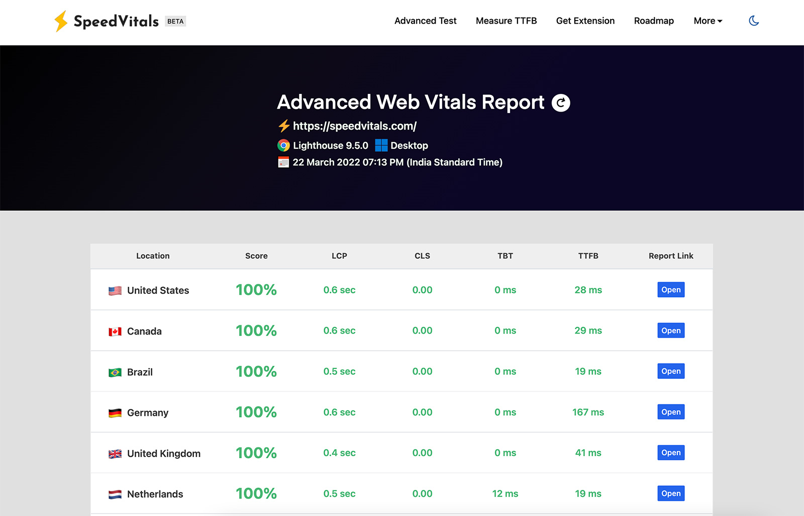Click the United States flag icon
Image resolution: width=804 pixels, height=516 pixels.
coord(115,291)
